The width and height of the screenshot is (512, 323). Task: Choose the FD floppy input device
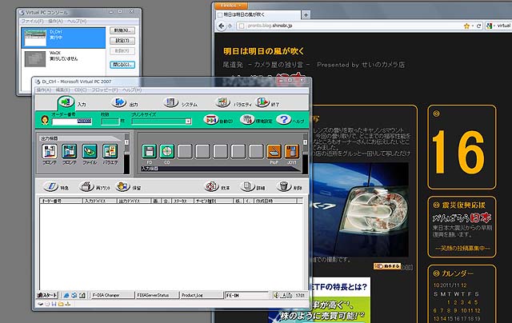(150, 152)
